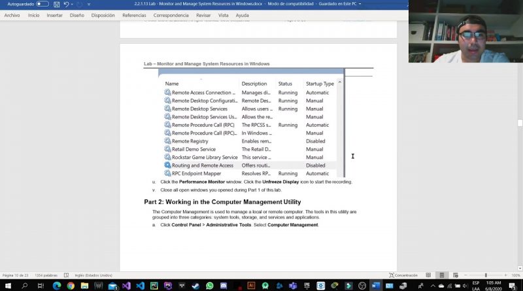Click the bold 'Unfreeze Display' text
523x291 pixels.
point(280,182)
